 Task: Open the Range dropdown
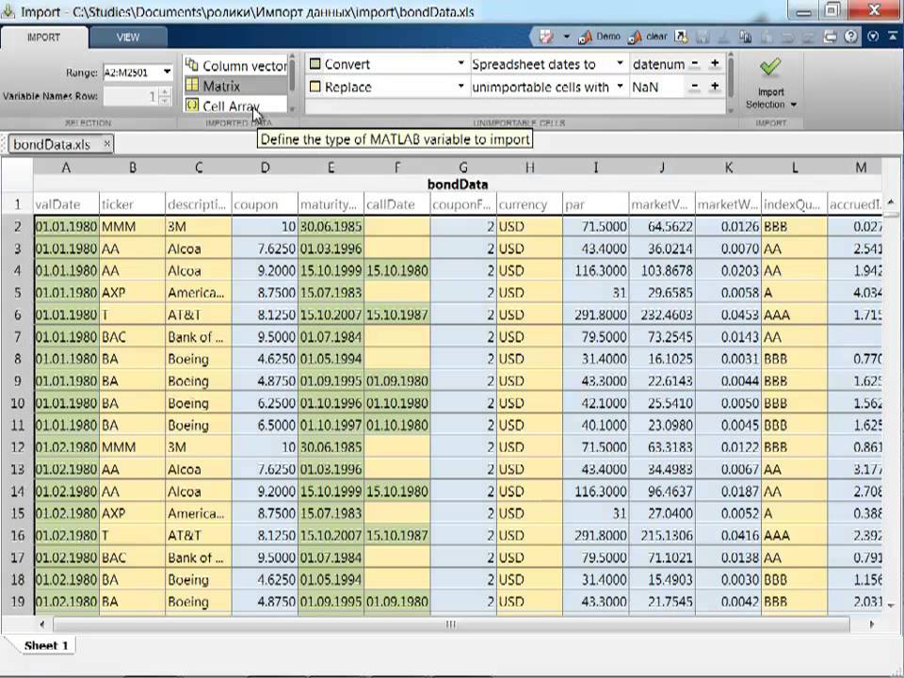167,73
